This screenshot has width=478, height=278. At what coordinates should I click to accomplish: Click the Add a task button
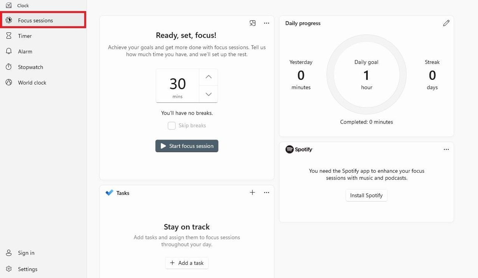click(x=187, y=263)
